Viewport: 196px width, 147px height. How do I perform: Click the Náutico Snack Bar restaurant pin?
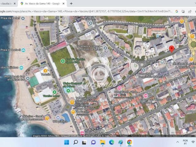[x=47, y=118]
